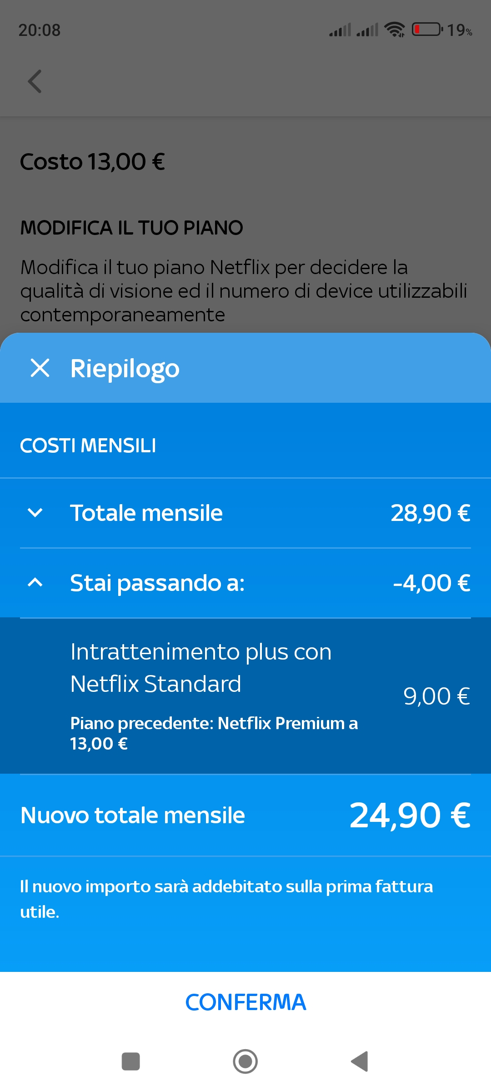Go back using the top arrow
This screenshot has width=491, height=1091.
tap(35, 81)
